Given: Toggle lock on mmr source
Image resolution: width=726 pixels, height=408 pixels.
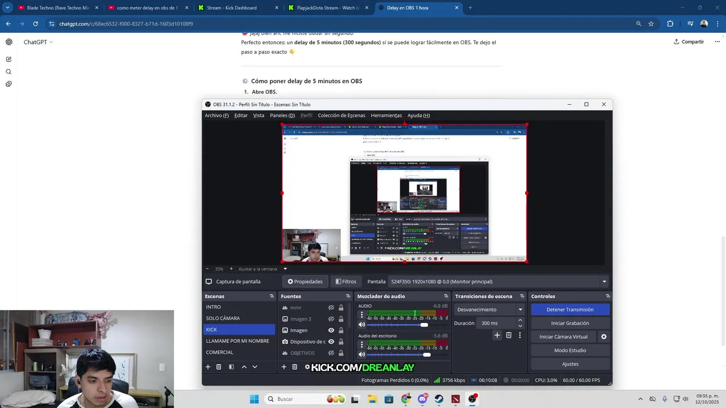Looking at the screenshot, I should [x=341, y=308].
